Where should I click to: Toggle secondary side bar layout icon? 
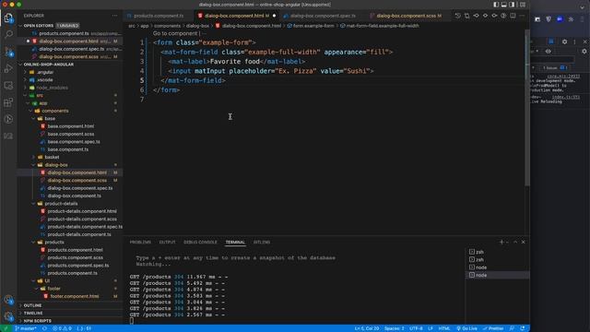point(512,5)
